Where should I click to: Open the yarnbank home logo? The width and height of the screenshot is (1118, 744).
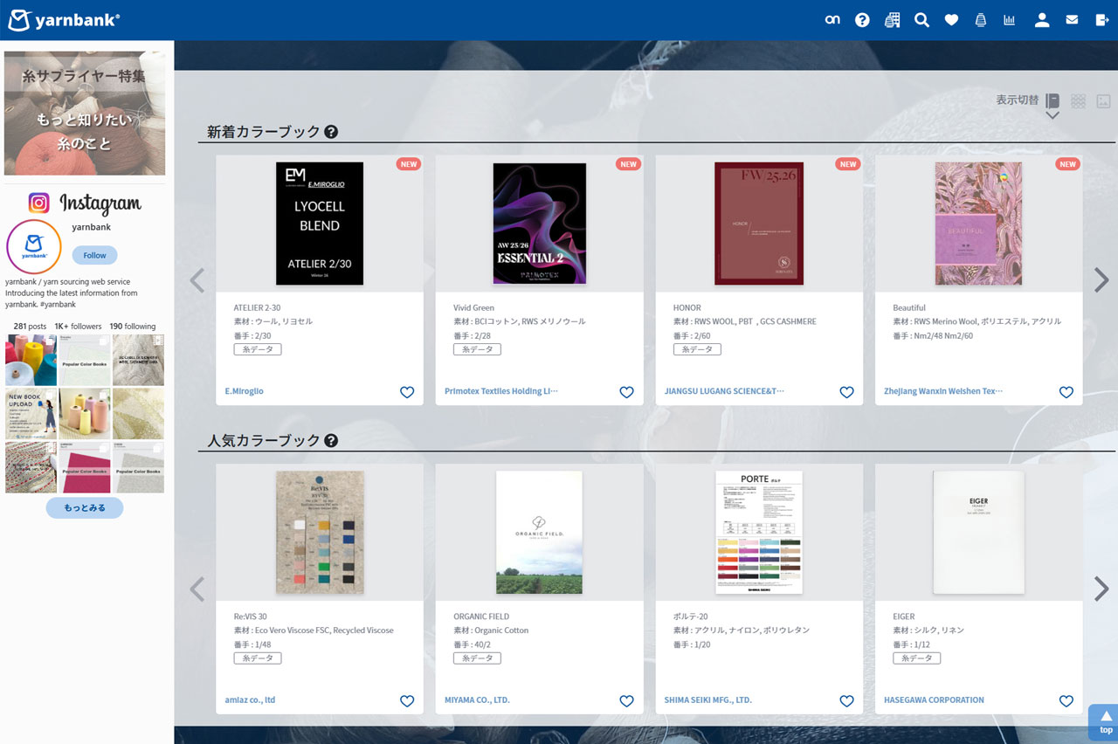64,19
